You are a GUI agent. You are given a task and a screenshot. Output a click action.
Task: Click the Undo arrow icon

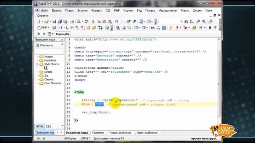click(x=116, y=21)
